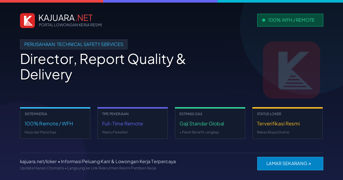Open the KAJUARA.NET site title
Viewport: 343px width, 180px height.
click(x=65, y=18)
